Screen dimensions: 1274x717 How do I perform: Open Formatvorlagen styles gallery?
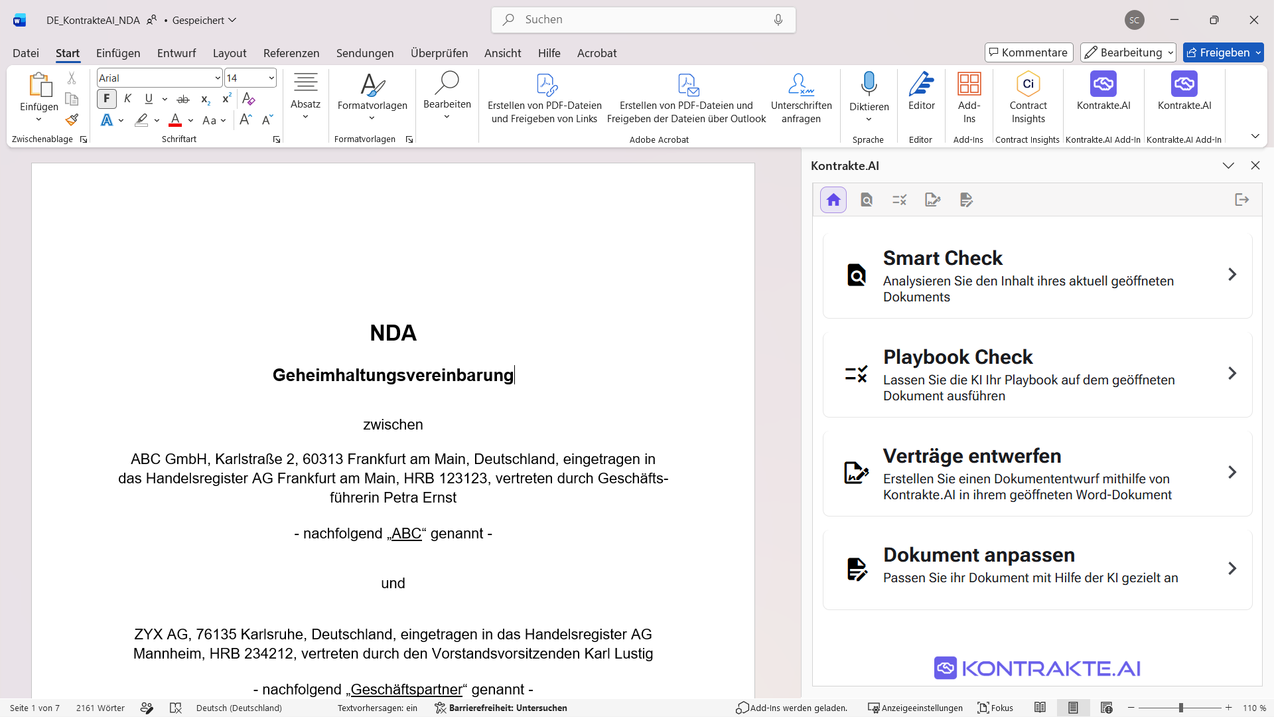[372, 96]
